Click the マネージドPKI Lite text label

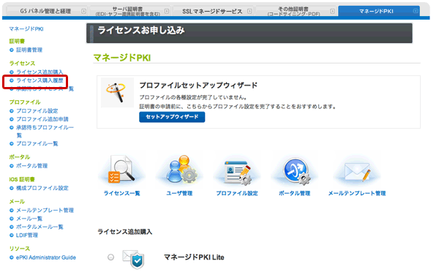[x=194, y=257]
